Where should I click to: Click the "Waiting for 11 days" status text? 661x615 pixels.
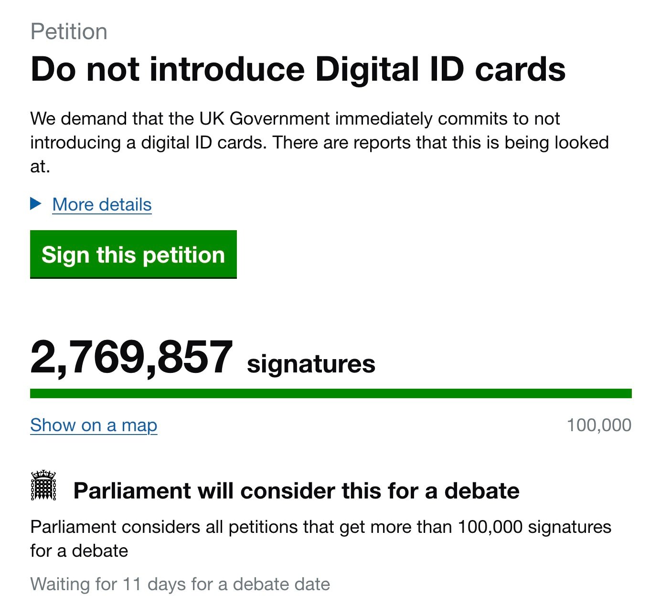[x=180, y=584]
